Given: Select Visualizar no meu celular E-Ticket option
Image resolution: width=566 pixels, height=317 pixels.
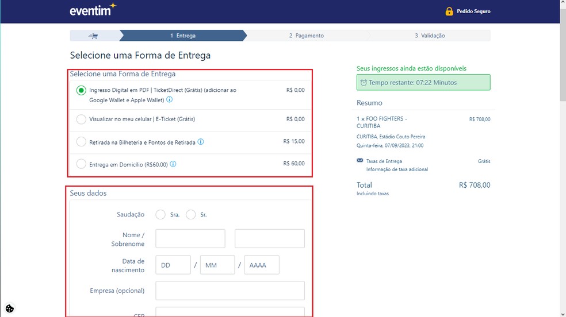Looking at the screenshot, I should click(x=81, y=119).
